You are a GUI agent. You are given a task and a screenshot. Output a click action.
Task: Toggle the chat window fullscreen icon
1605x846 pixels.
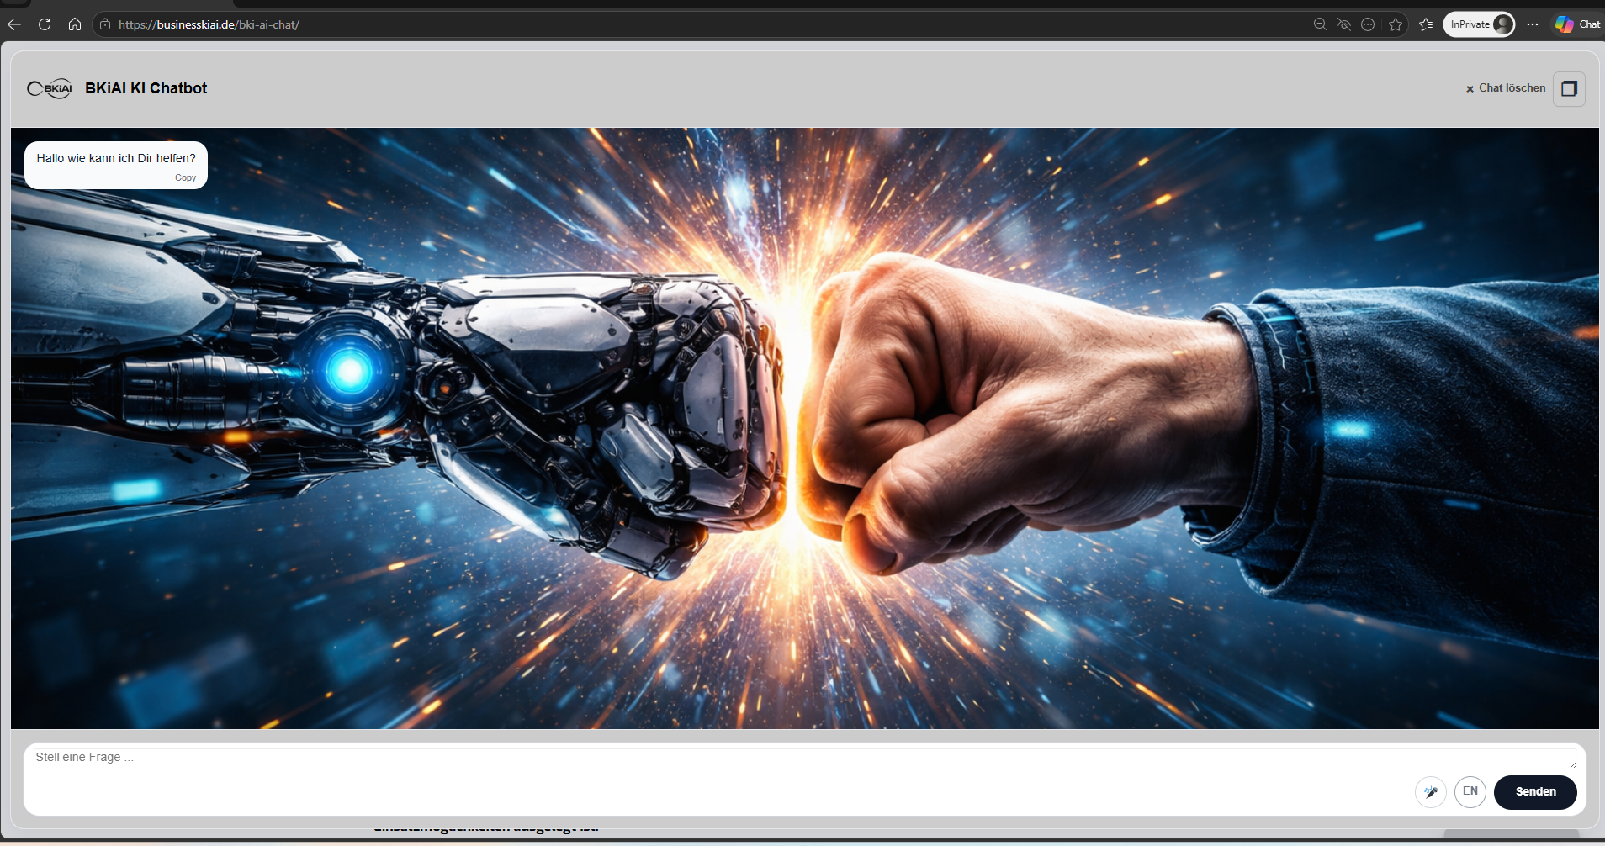tap(1569, 89)
